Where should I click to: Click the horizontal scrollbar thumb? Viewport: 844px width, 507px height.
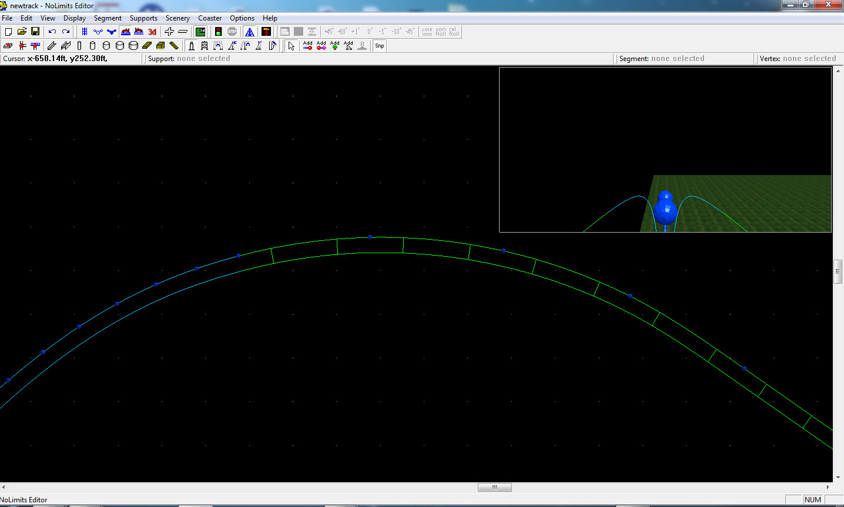coord(494,487)
